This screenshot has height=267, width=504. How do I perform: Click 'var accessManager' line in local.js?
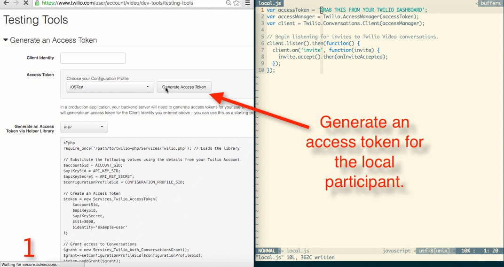click(x=343, y=17)
